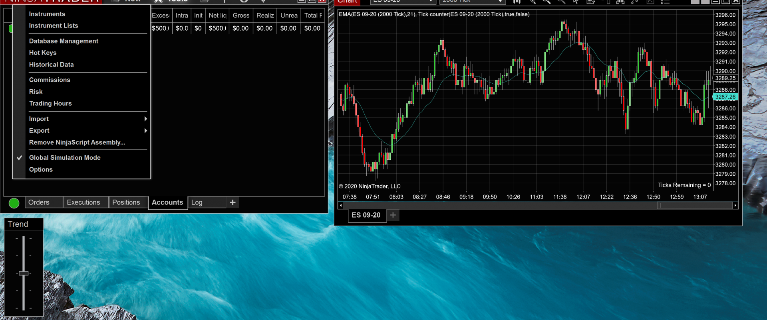The image size is (767, 320).
Task: Click the © 2020 NinjaTrader, LLC text
Action: [370, 186]
